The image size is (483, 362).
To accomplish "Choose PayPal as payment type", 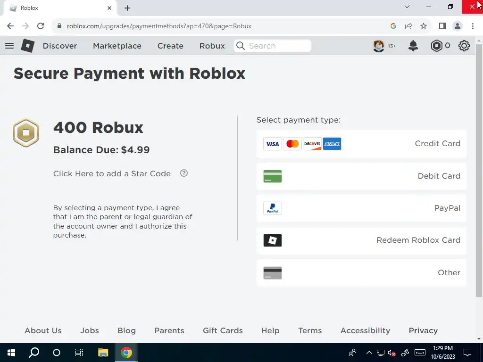I will click(x=361, y=208).
